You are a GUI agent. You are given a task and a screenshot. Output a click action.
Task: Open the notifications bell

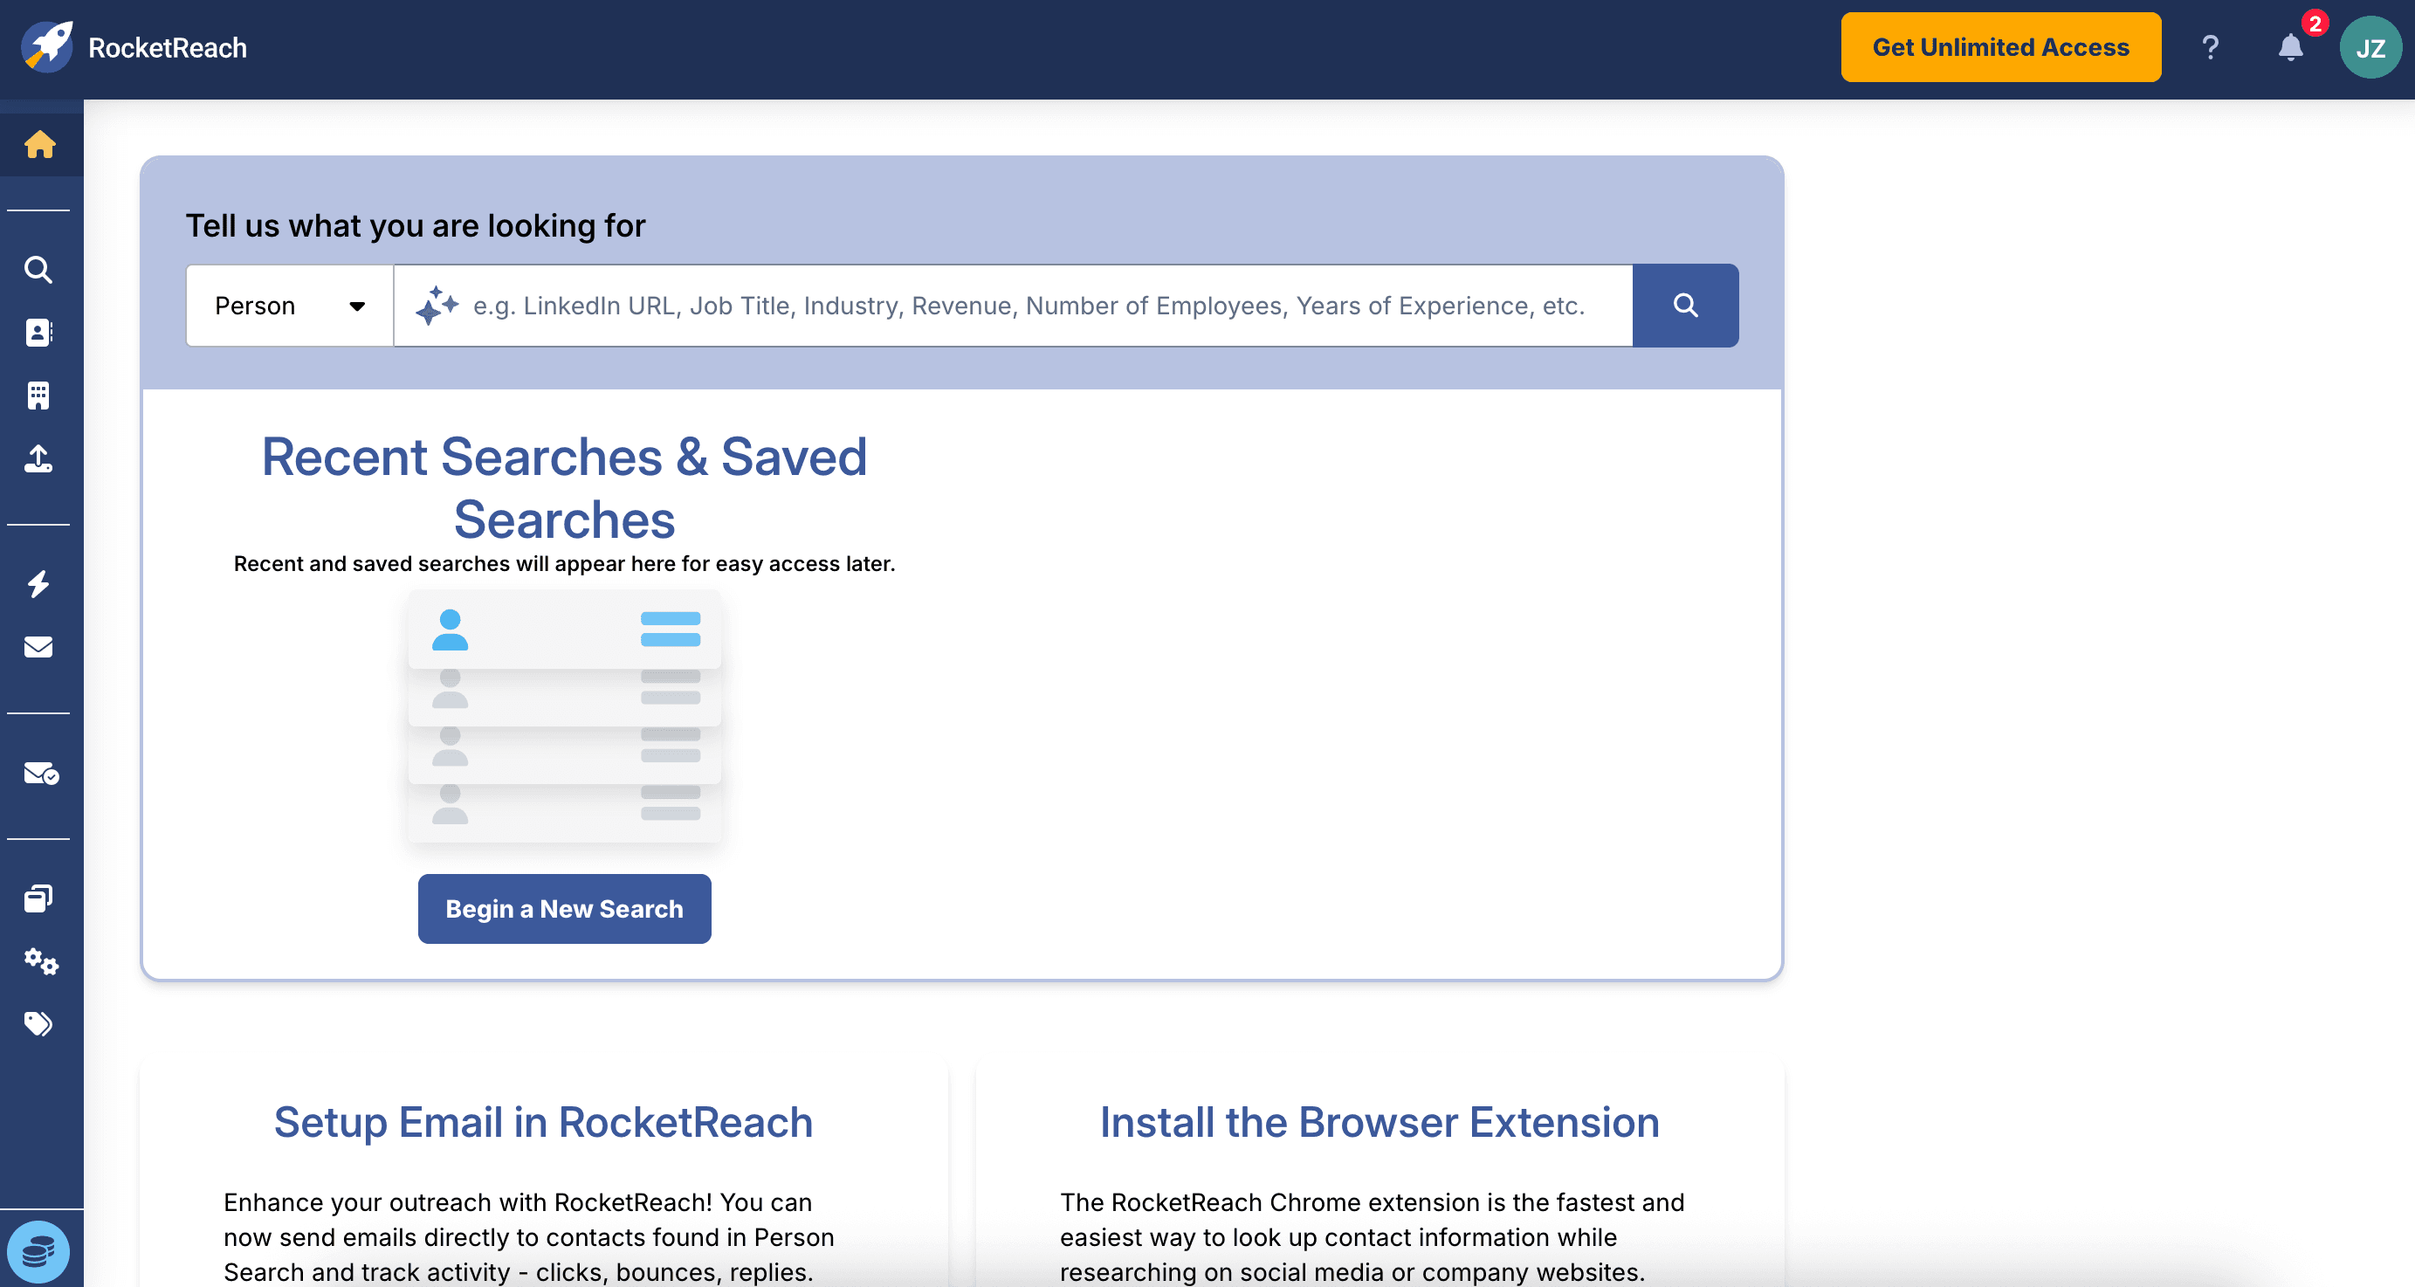(x=2290, y=47)
